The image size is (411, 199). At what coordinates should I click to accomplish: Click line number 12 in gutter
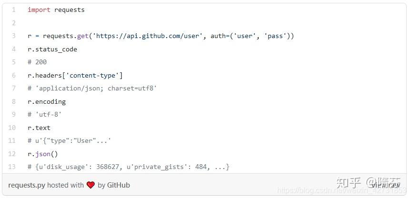[x=12, y=154]
